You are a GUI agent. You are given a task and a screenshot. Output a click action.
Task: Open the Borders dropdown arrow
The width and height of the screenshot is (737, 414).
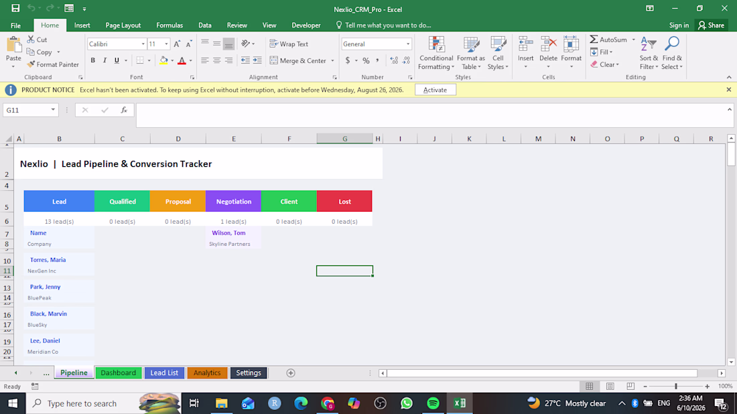149,60
